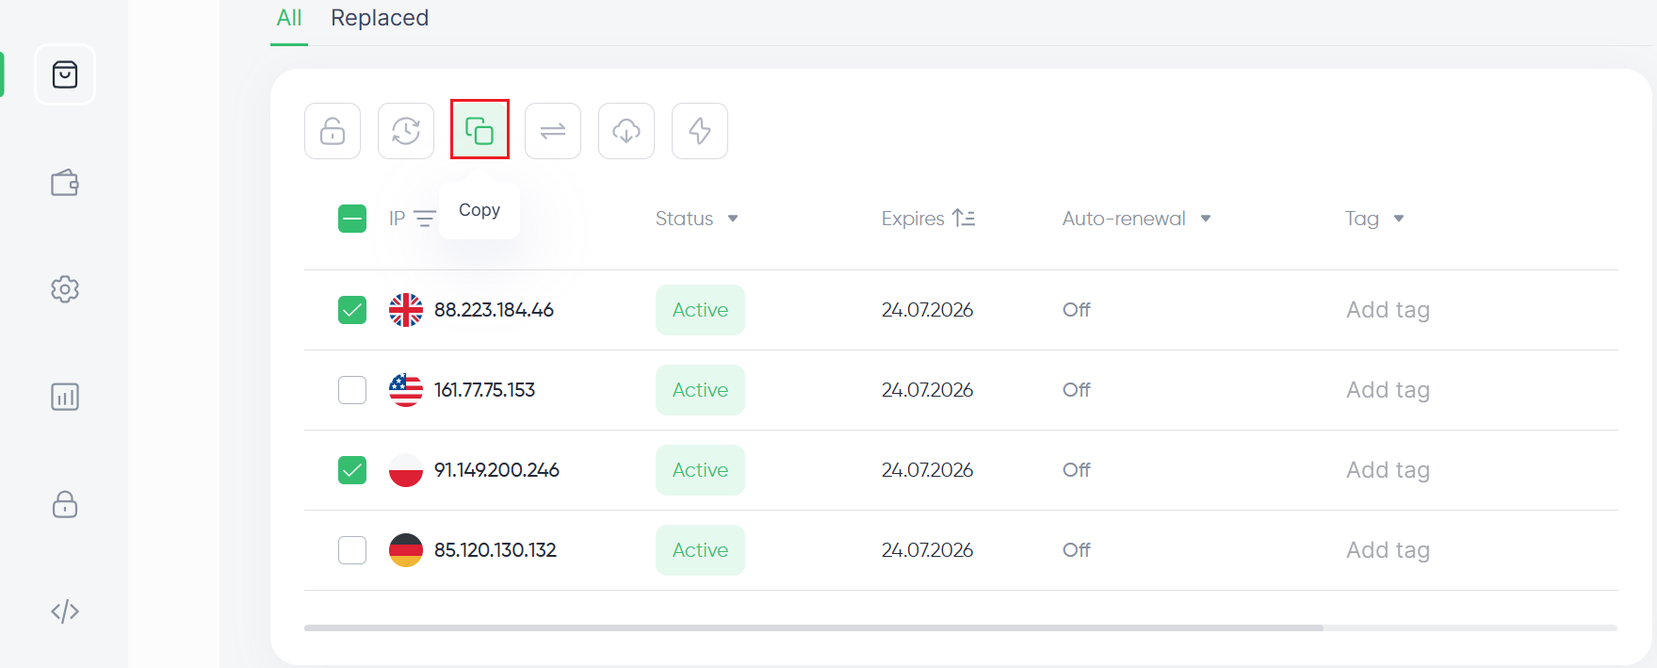Click the US flag beside 161.77.75.153

coord(406,390)
